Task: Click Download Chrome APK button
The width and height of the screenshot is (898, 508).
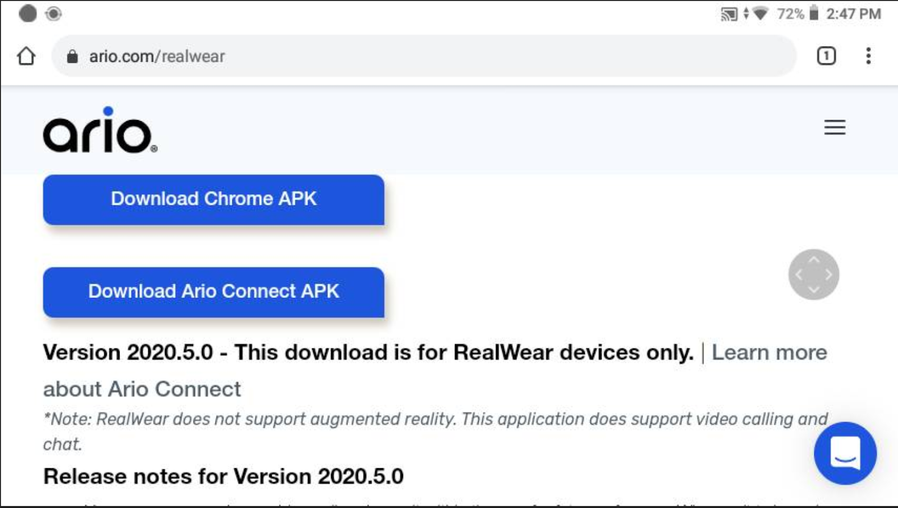Action: (213, 199)
